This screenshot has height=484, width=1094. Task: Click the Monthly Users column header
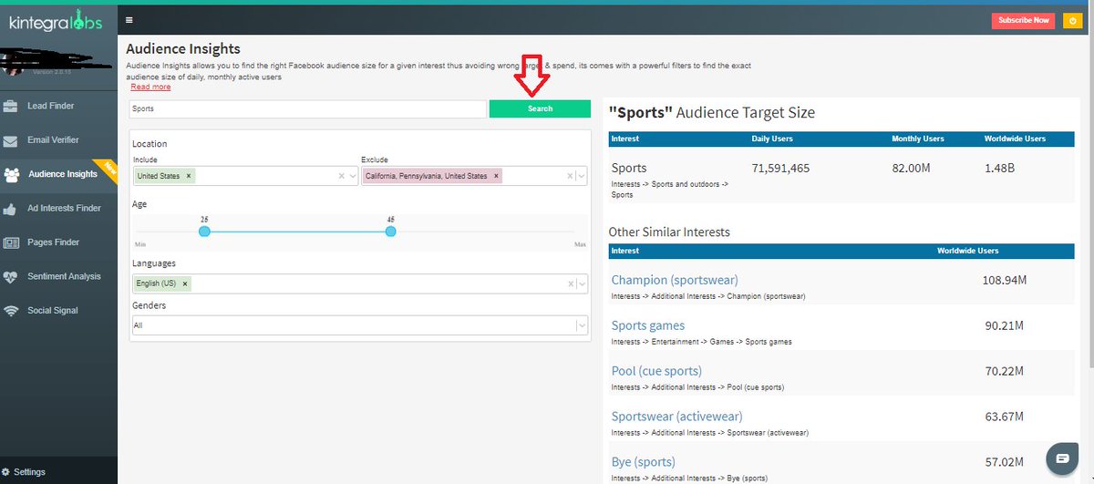coord(918,139)
